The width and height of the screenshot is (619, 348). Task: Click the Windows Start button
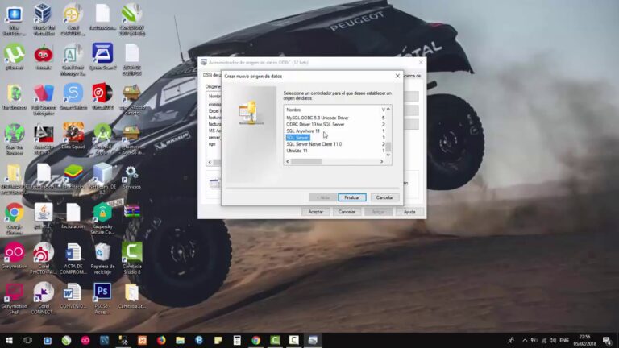[x=9, y=340]
